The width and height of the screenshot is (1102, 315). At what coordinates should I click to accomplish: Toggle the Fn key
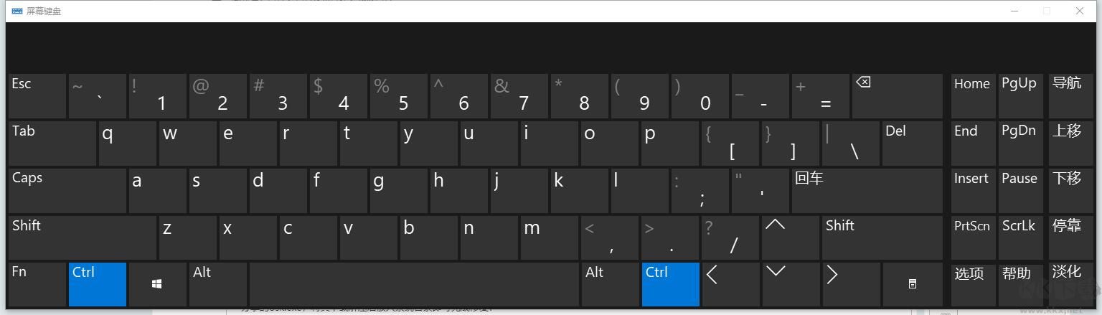tap(37, 284)
